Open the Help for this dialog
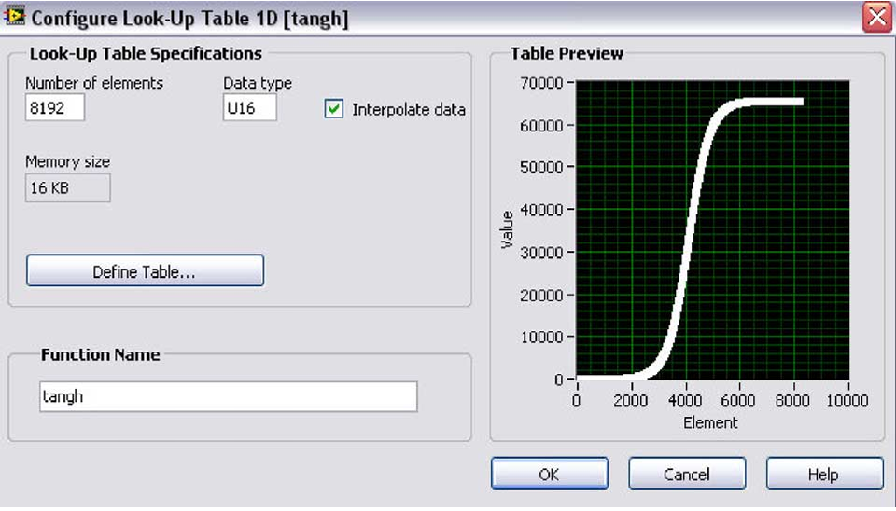 click(x=824, y=474)
